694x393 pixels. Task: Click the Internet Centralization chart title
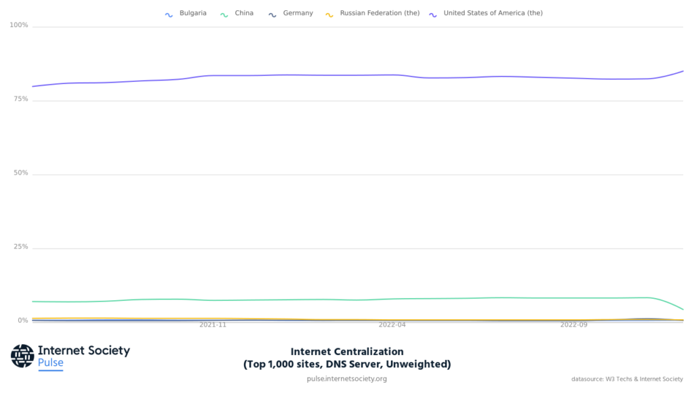347,352
